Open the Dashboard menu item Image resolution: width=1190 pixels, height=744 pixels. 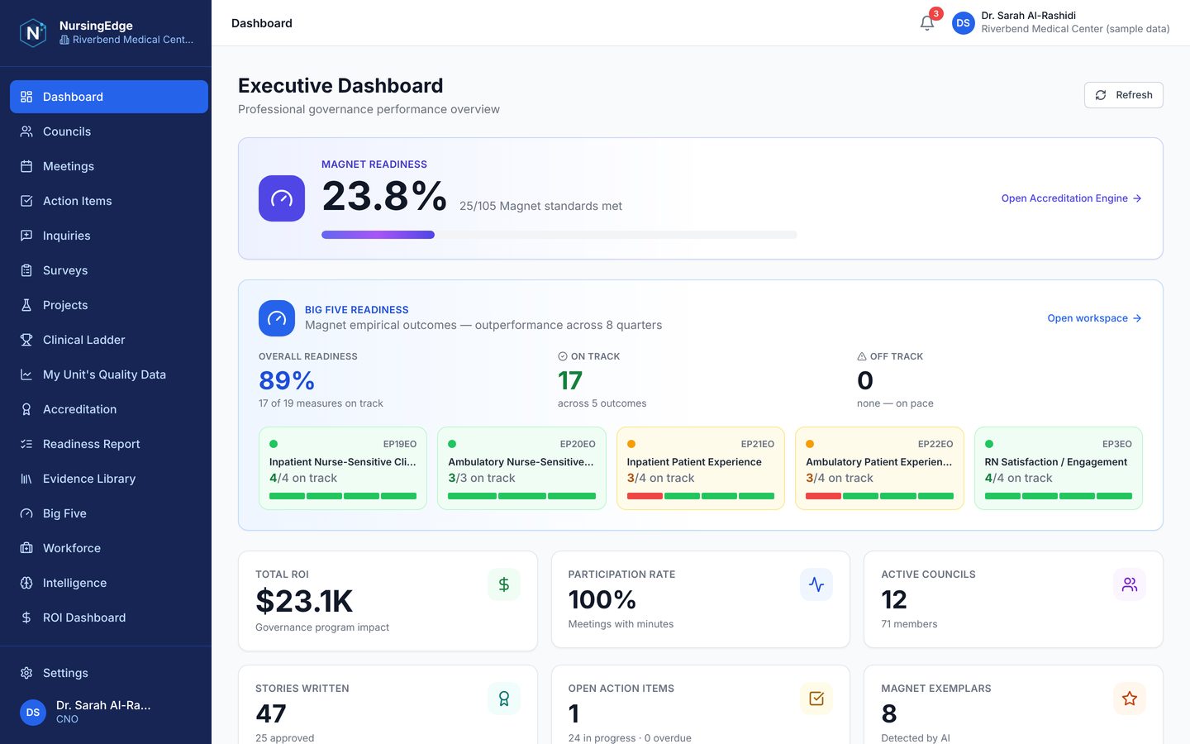pos(109,97)
